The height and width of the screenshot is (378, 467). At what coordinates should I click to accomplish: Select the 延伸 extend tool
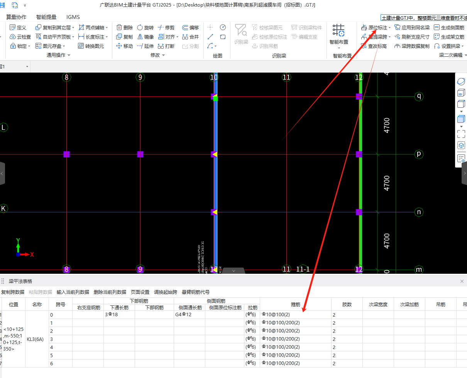(146, 46)
